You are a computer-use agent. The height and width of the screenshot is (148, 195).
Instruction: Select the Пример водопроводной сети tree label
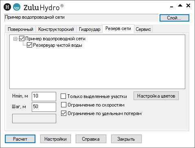(55, 39)
